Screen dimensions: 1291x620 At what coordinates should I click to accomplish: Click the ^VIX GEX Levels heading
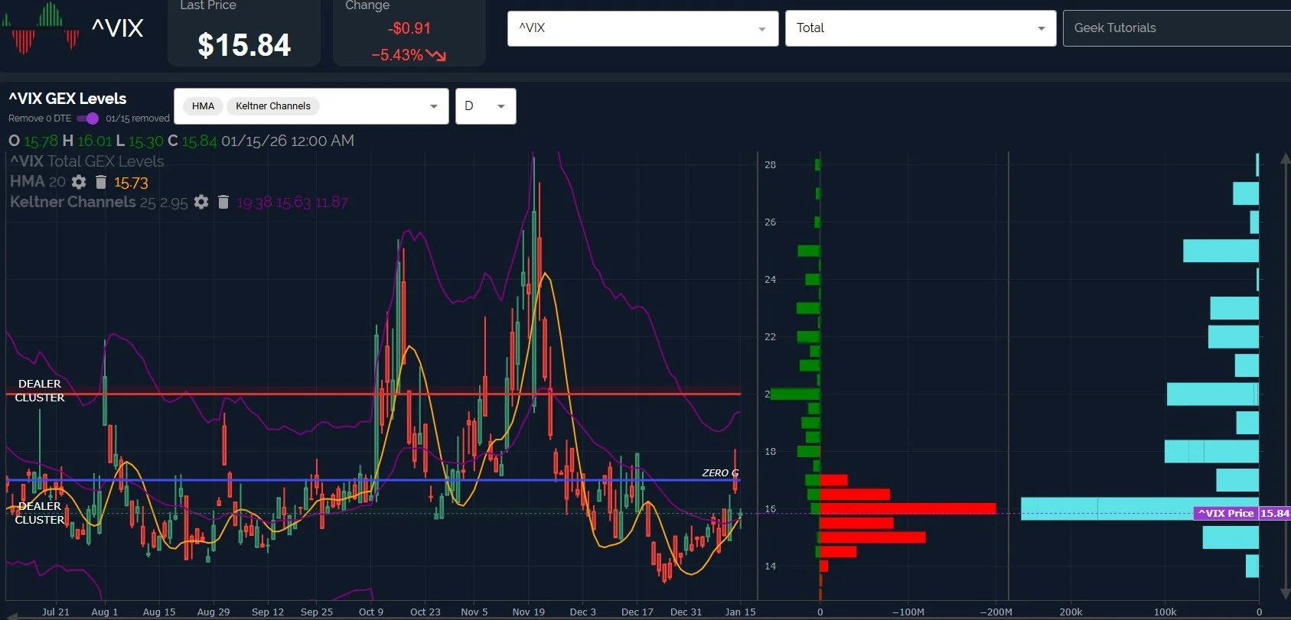67,99
